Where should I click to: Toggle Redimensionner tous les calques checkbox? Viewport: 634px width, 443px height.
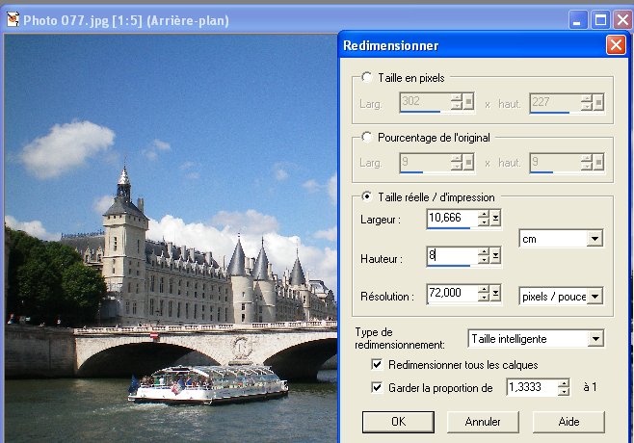377,365
